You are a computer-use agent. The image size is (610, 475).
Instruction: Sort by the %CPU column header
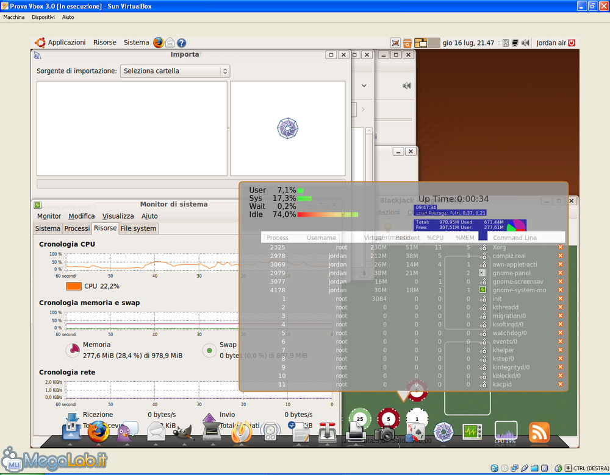pyautogui.click(x=435, y=237)
